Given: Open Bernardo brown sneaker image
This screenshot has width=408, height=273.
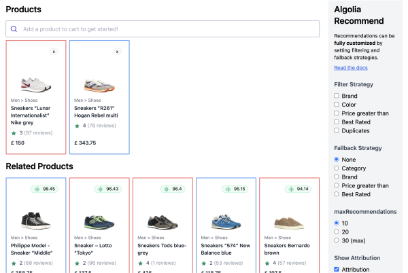Looking at the screenshot, I should 289,223.
